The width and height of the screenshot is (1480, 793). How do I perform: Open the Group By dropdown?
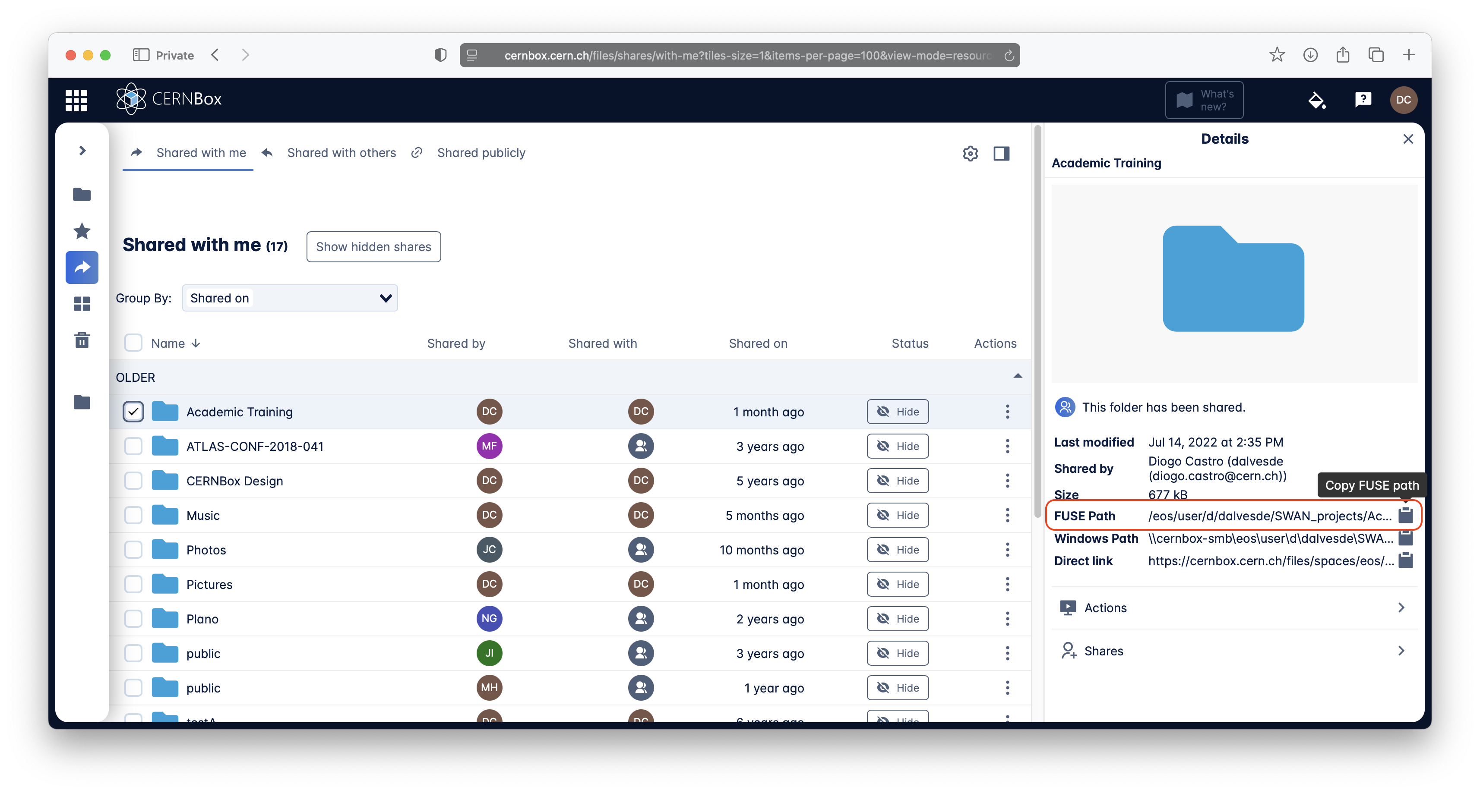tap(290, 298)
